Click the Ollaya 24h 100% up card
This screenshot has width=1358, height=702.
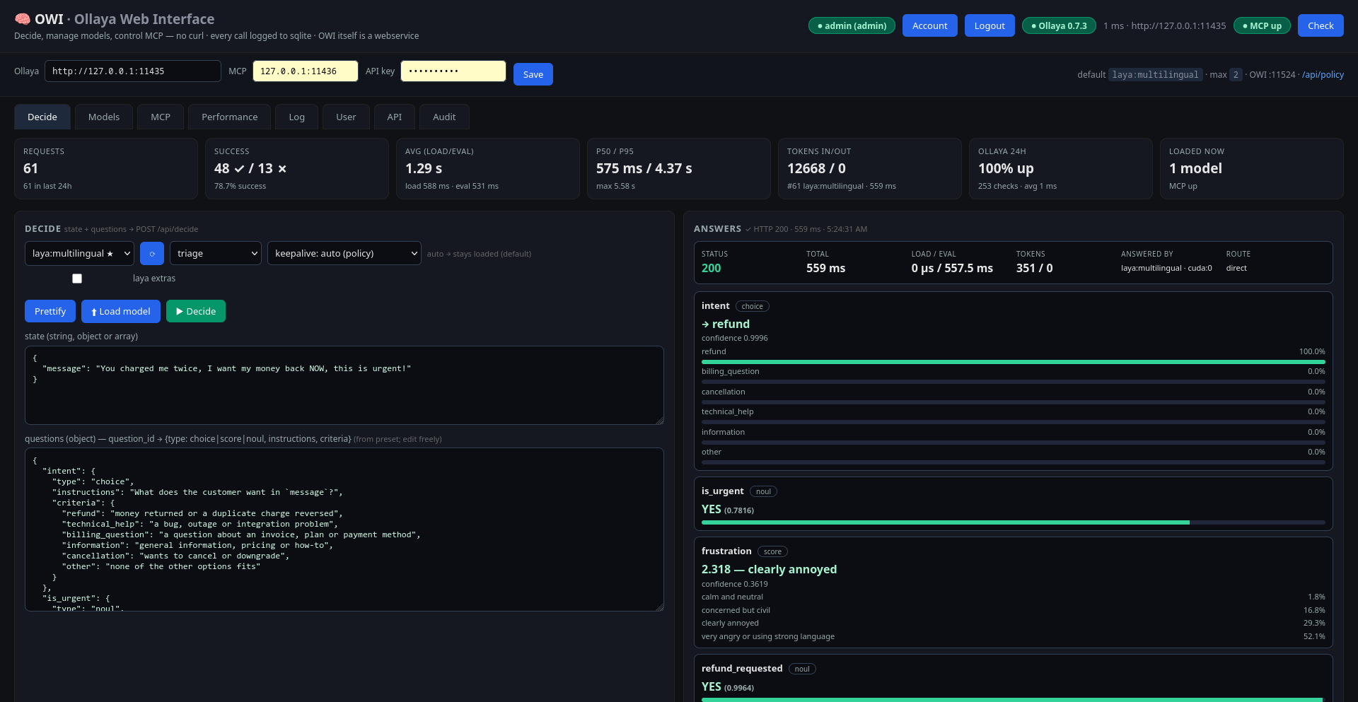coord(1061,168)
